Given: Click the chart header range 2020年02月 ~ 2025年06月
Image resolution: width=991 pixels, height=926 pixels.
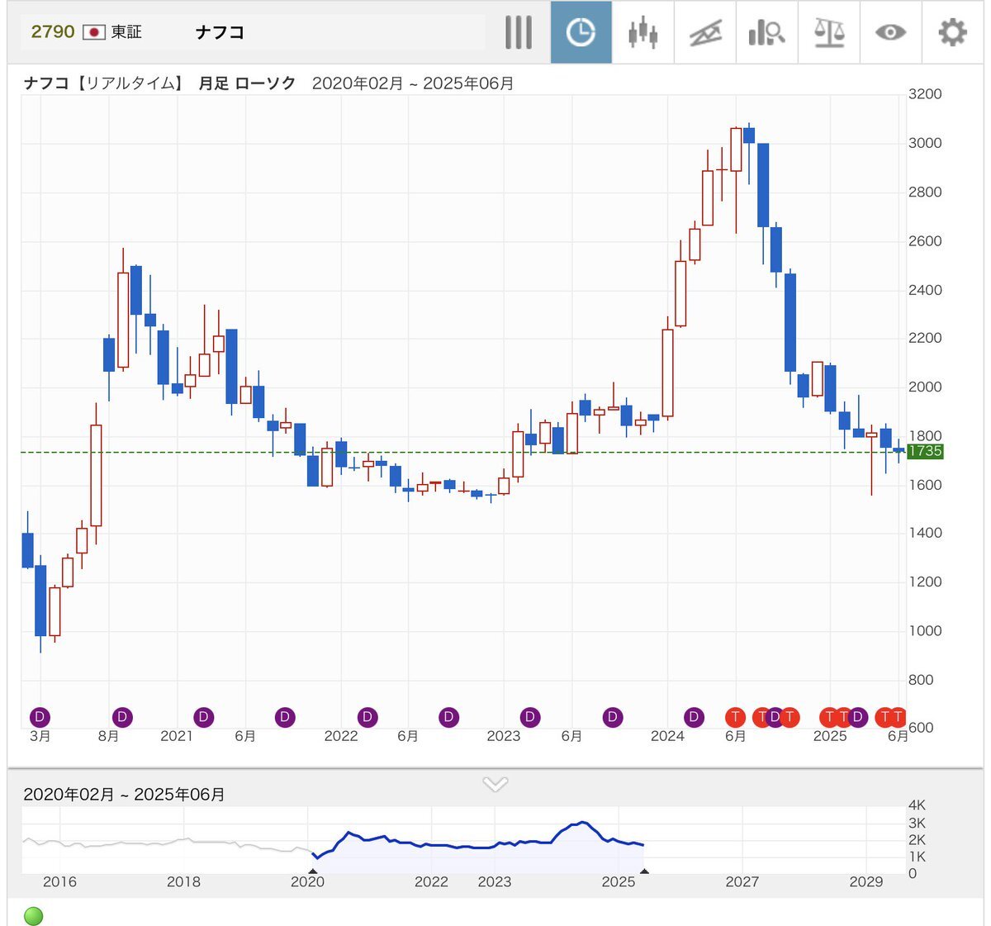Looking at the screenshot, I should coord(413,83).
